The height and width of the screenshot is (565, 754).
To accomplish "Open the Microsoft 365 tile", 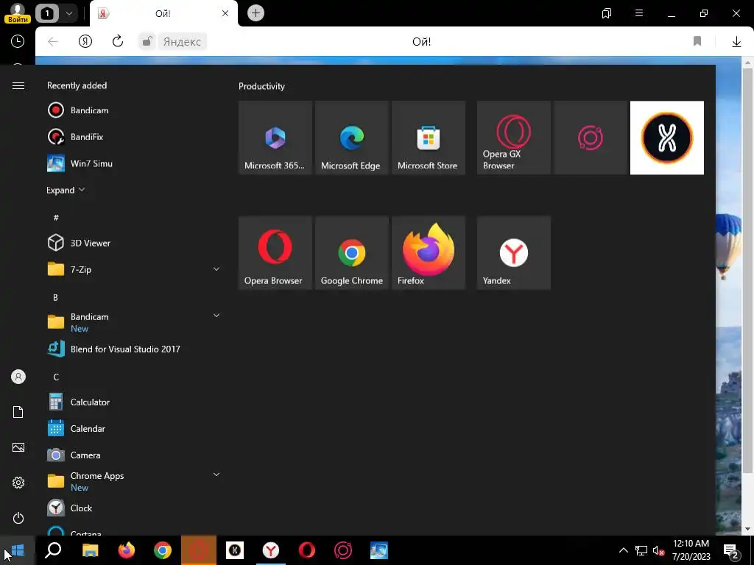I will [x=275, y=138].
